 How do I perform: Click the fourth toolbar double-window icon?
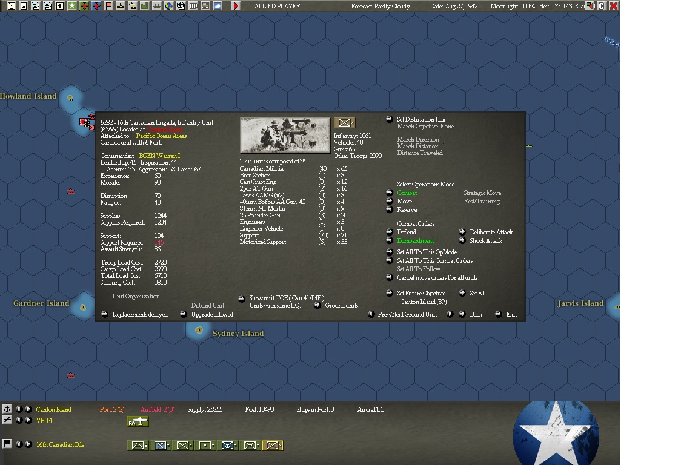(48, 6)
